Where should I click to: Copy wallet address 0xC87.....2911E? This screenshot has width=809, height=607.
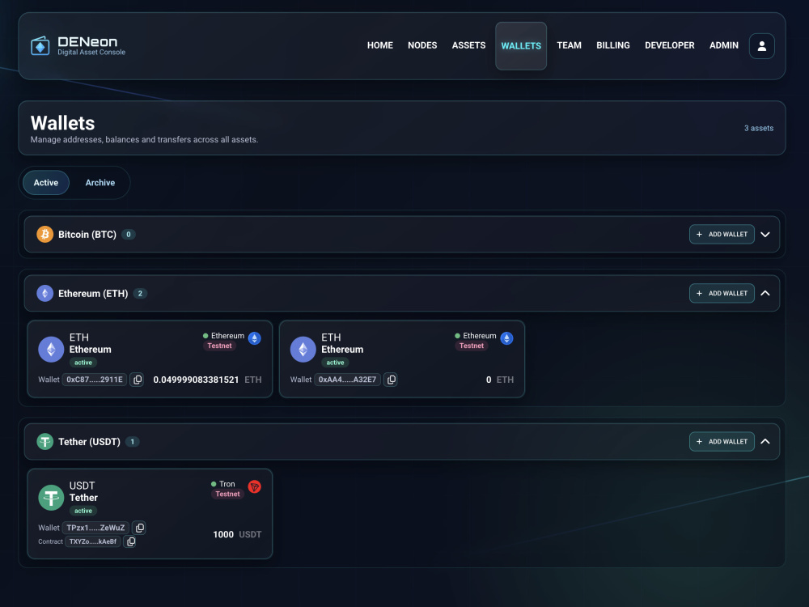(137, 380)
